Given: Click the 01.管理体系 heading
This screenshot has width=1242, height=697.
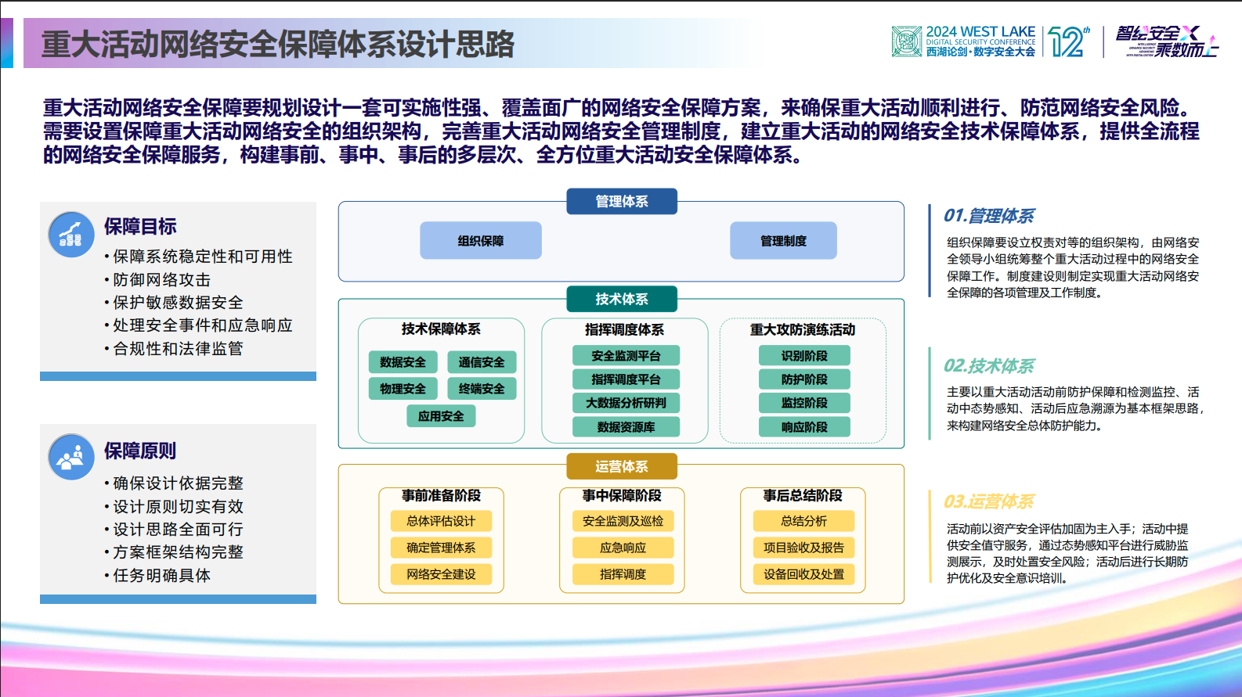Looking at the screenshot, I should [x=988, y=216].
